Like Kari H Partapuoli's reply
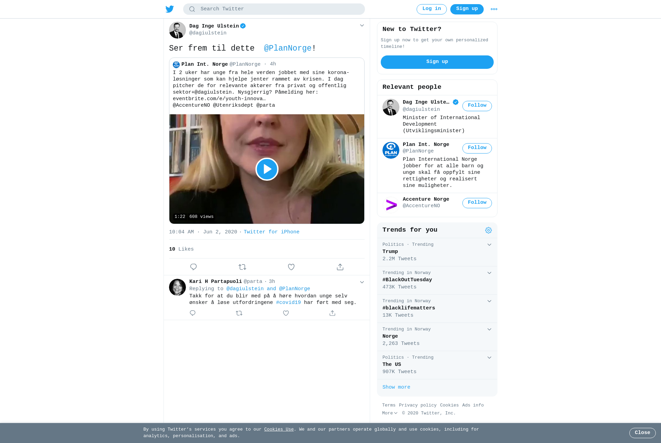This screenshot has width=661, height=443. 286,313
